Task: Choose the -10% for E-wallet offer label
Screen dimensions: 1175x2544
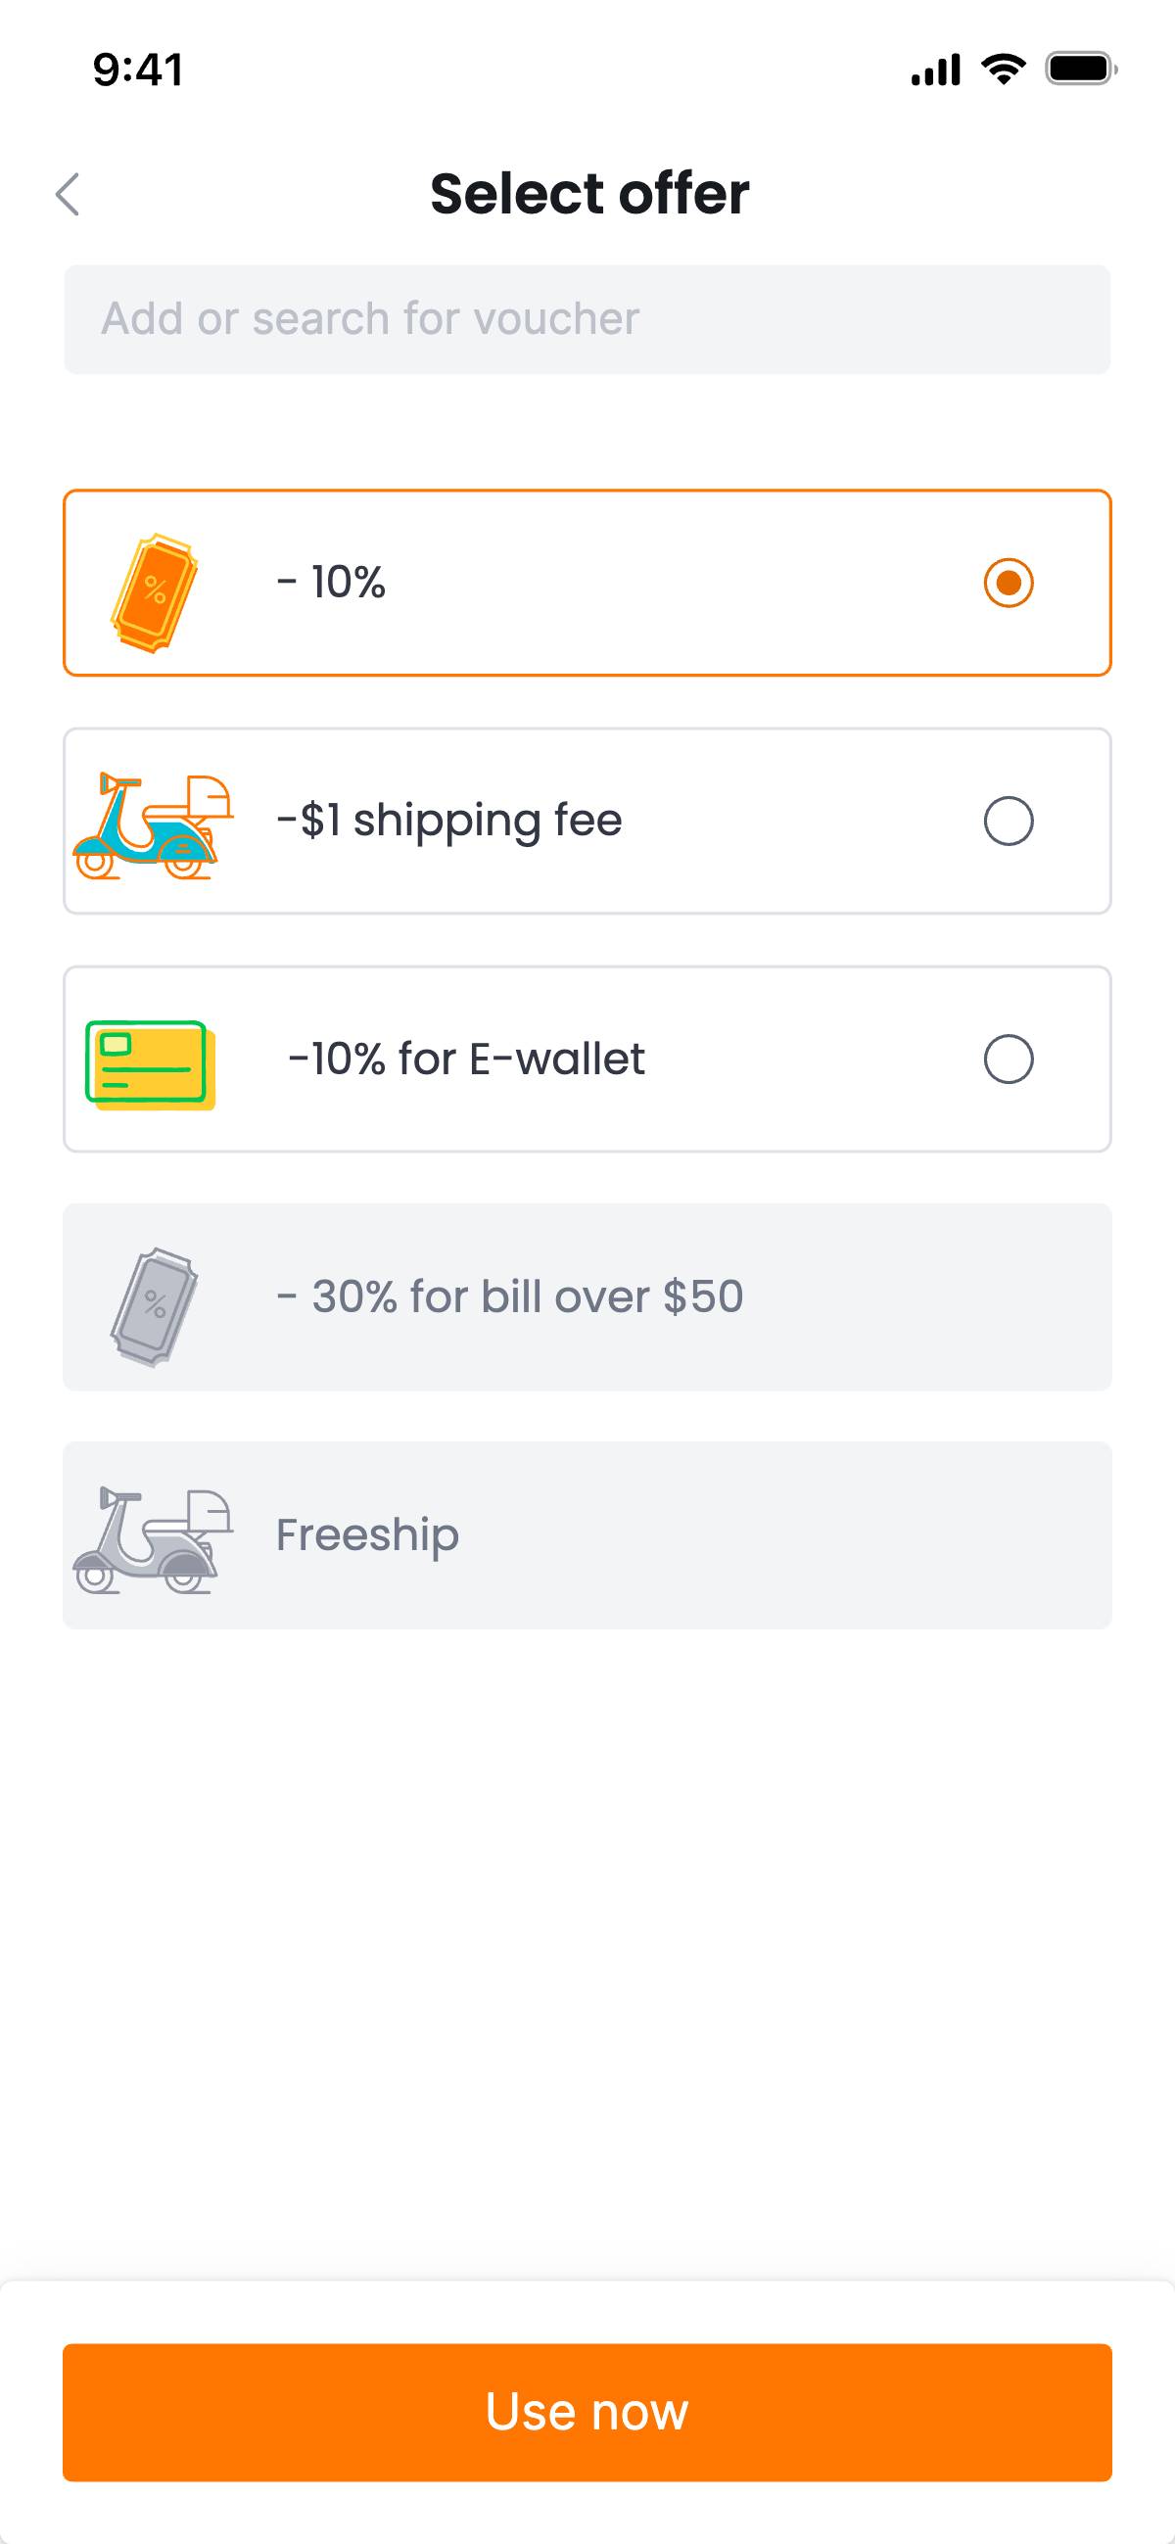Action: (x=466, y=1060)
